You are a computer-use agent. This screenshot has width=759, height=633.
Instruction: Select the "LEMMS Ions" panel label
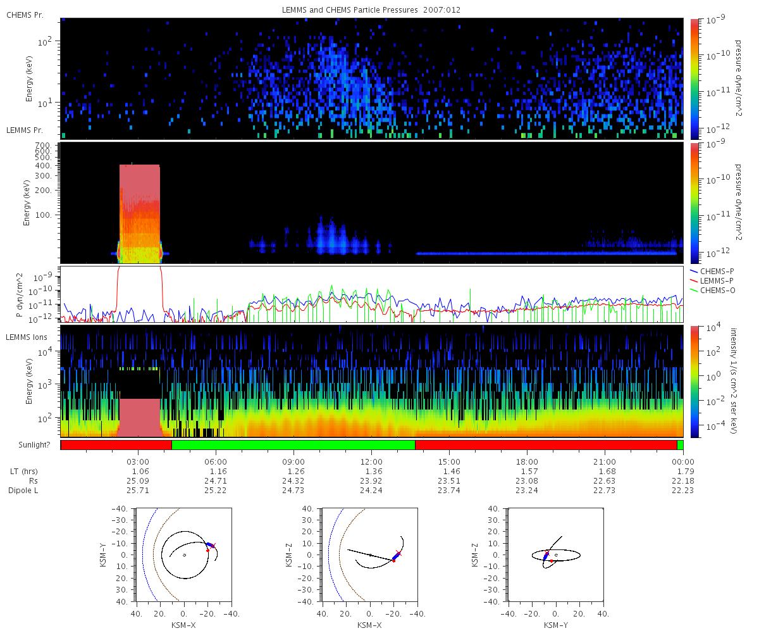click(x=26, y=337)
